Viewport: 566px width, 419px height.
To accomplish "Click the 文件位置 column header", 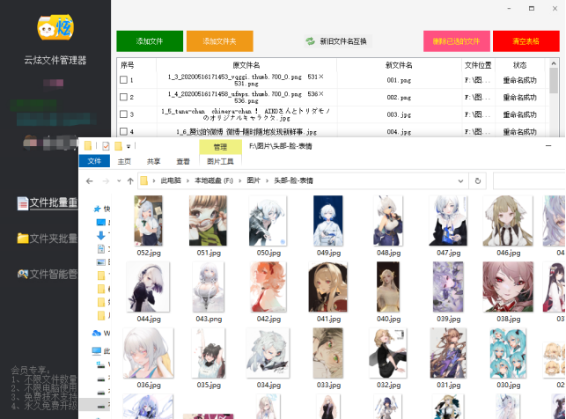I will [x=478, y=65].
